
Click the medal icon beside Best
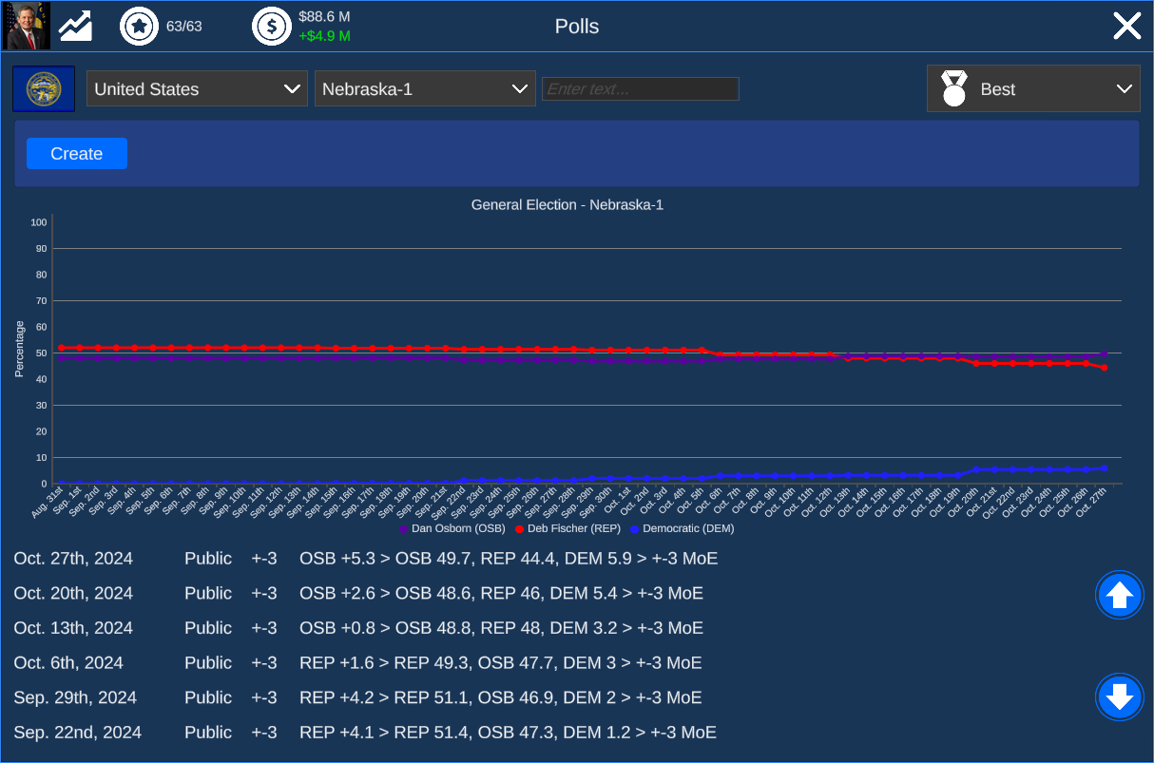(x=952, y=88)
